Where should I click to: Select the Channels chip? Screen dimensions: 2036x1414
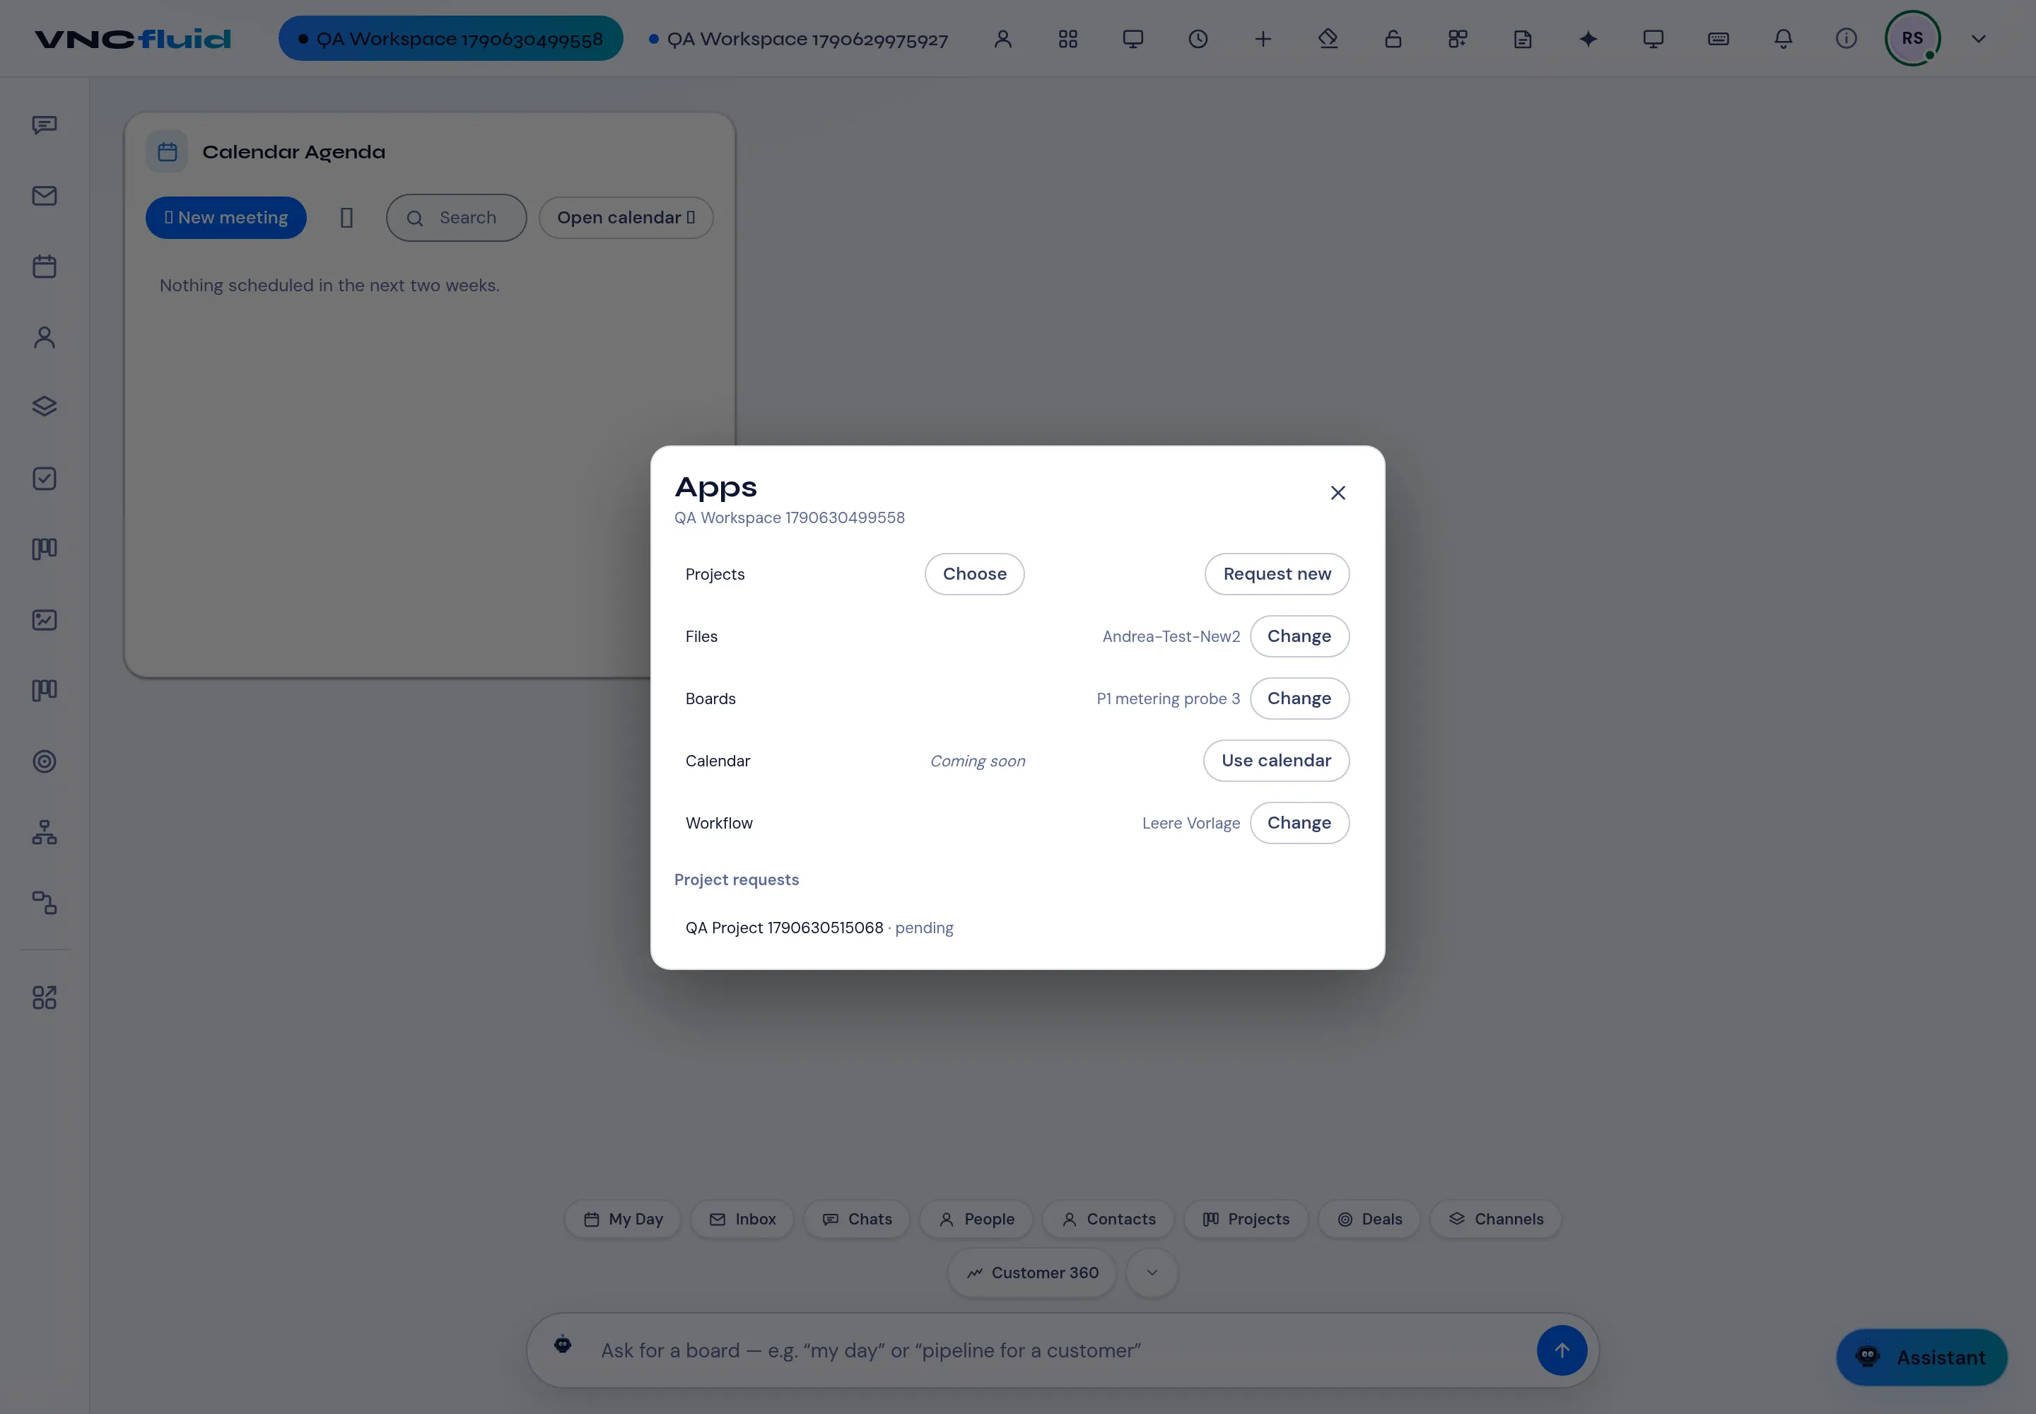(1496, 1219)
